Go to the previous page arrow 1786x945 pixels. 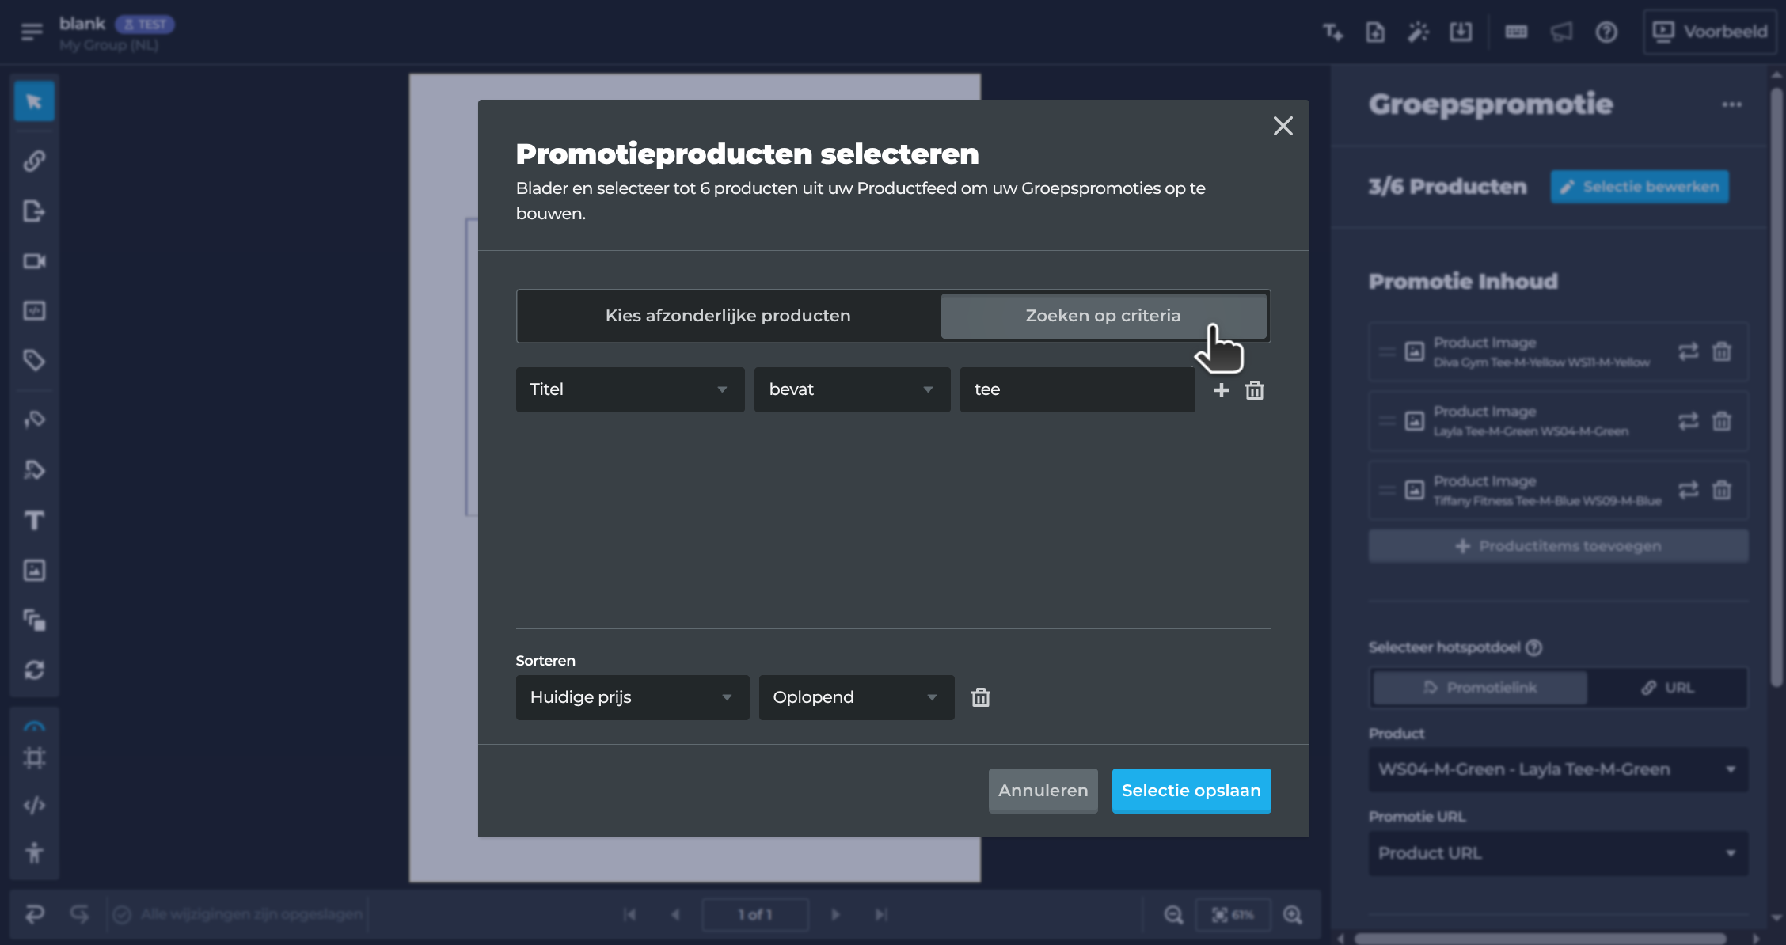(x=675, y=915)
